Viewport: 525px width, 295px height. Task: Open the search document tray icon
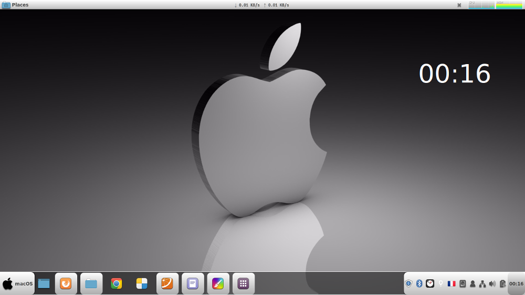(x=463, y=283)
